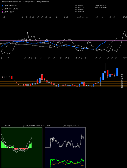Click the 'Pre V: 0.083 M' volume text
127x168 pixels.
pos(101,8)
